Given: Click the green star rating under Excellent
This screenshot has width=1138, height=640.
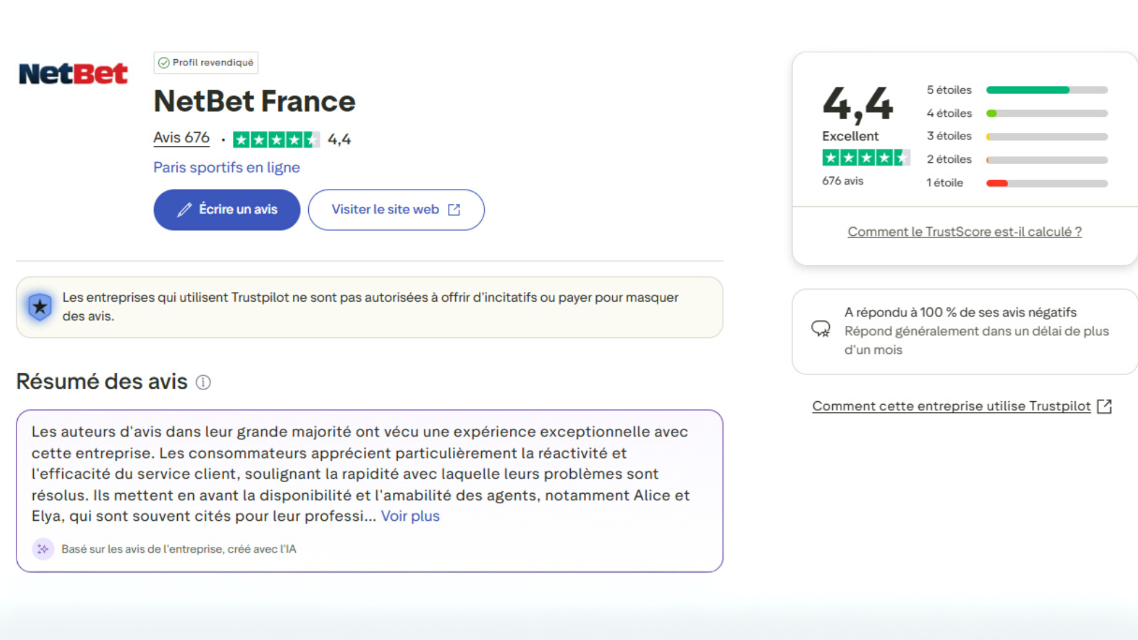Looking at the screenshot, I should (x=866, y=157).
